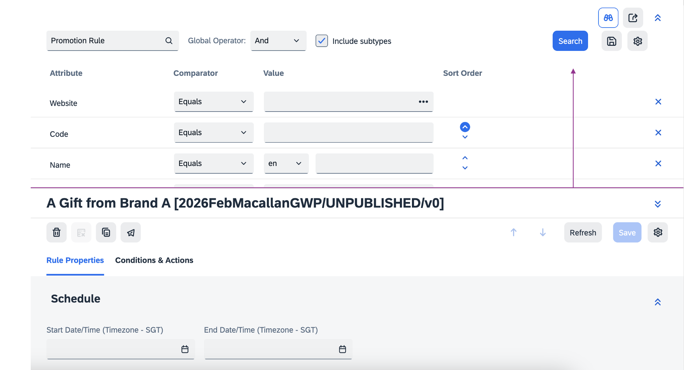This screenshot has width=684, height=370.
Task: Toggle the Include subtypes checkbox
Action: point(322,41)
